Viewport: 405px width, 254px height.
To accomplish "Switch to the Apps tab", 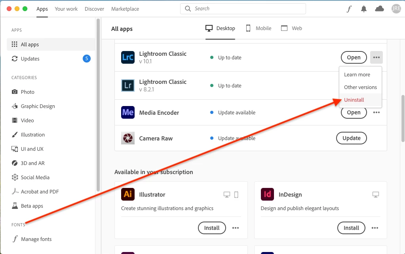I will (x=42, y=9).
